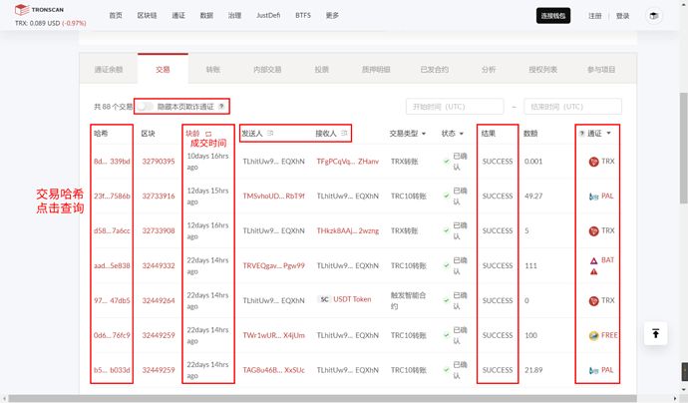Viewport: 688px width, 403px height.
Task: Open sender address TMSvhoUD...RbT9f
Action: [x=274, y=197]
